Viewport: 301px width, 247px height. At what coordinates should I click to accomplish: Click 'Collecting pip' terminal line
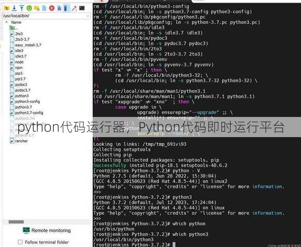coord(112,155)
